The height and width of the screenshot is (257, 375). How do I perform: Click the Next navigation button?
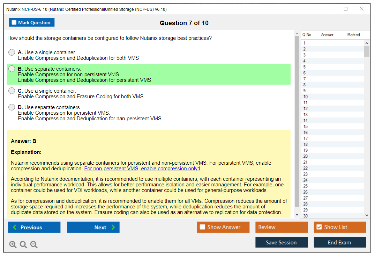click(x=93, y=227)
